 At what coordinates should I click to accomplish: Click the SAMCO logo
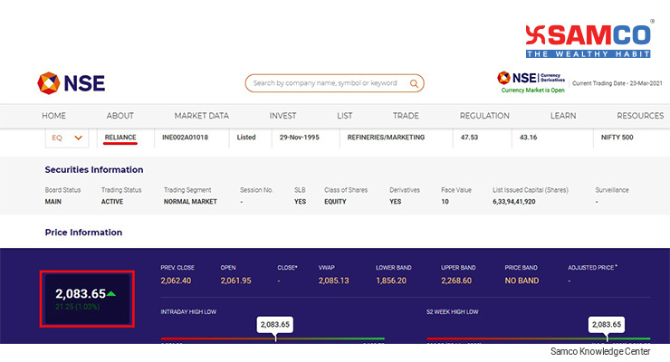click(x=588, y=41)
